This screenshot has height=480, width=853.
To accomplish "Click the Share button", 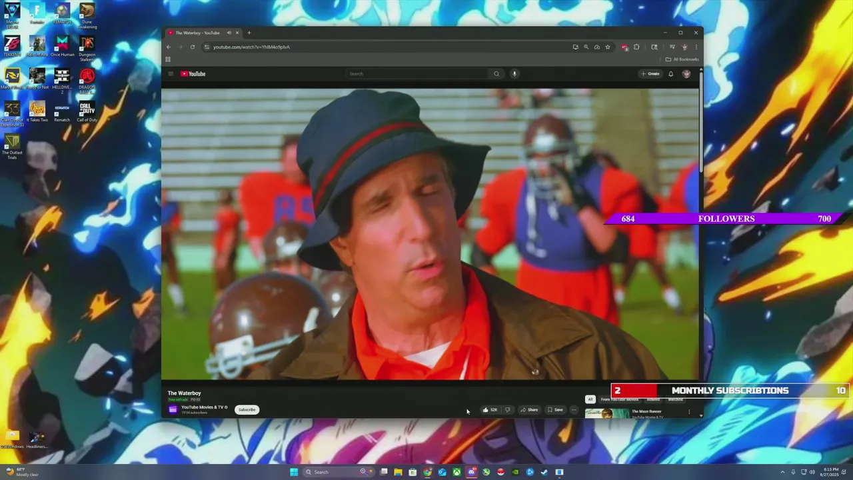I will point(529,410).
